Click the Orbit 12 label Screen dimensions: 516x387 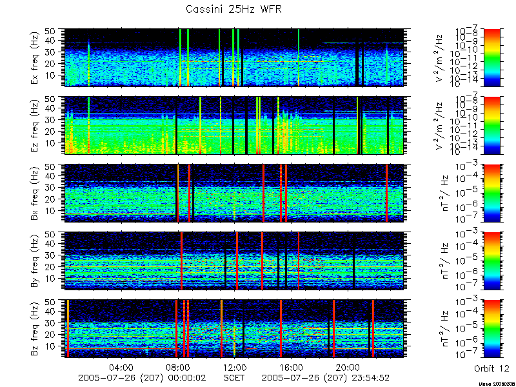tap(491, 368)
